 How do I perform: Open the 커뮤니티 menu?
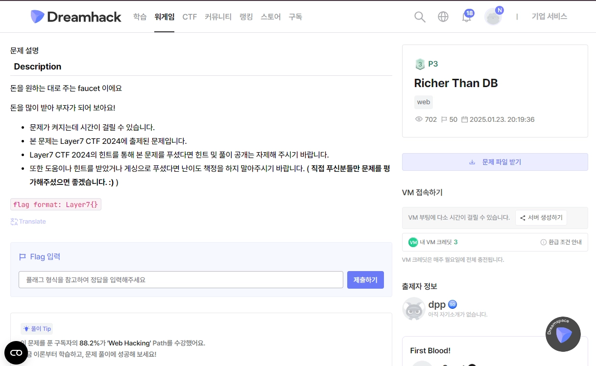point(218,17)
